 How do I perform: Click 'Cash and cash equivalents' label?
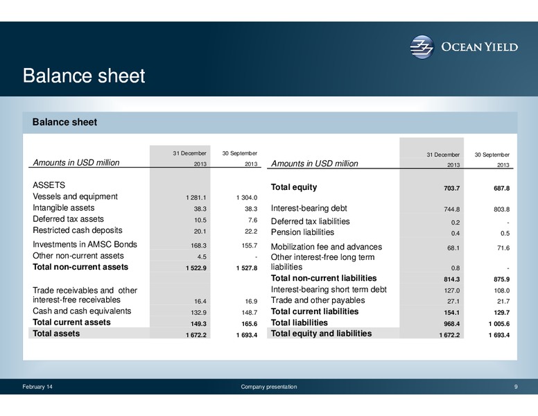coord(82,311)
